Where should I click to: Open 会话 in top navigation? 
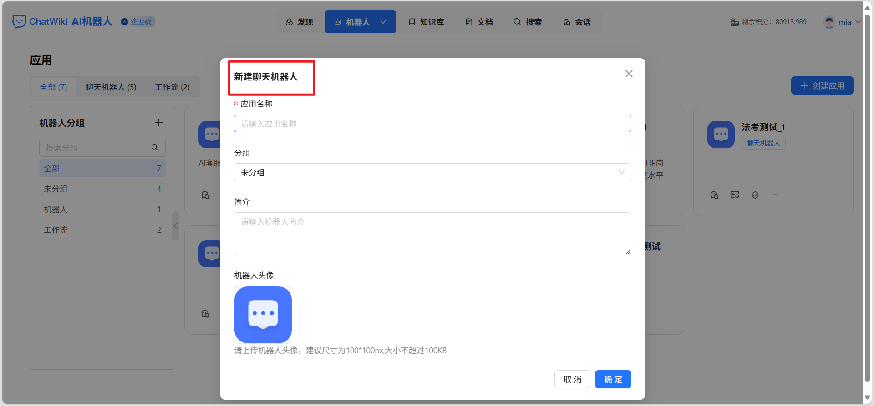pos(577,22)
